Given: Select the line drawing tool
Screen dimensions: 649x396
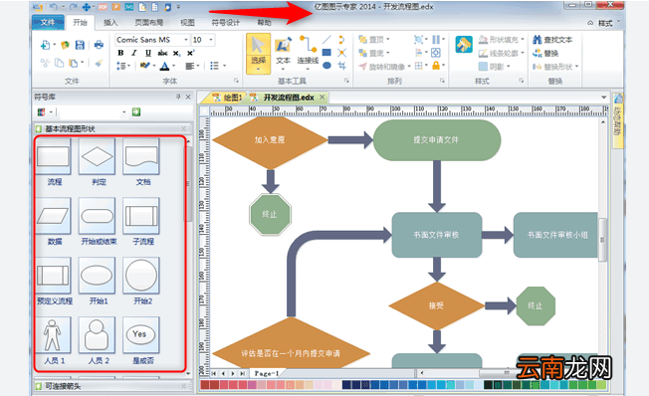Looking at the screenshot, I should pos(326,40).
